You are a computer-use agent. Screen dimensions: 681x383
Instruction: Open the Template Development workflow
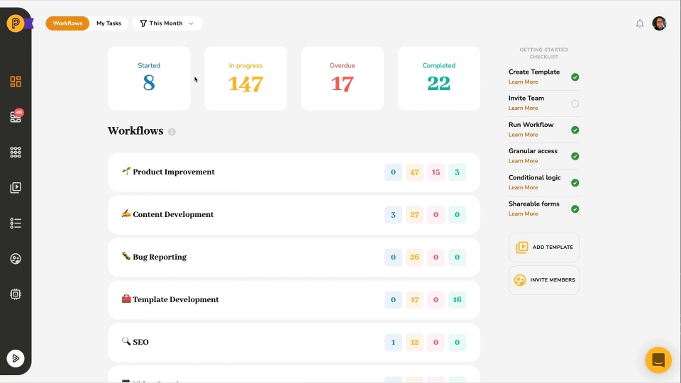pyautogui.click(x=294, y=299)
